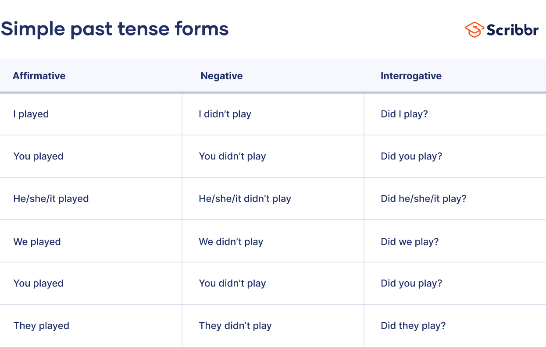Viewport: 546px width, 347px height.
Task: Select the Negative column header
Action: (221, 76)
